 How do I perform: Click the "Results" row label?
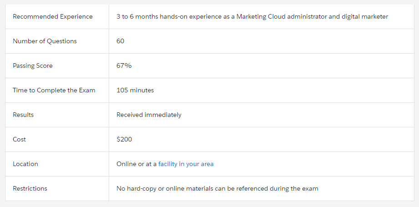click(x=23, y=115)
